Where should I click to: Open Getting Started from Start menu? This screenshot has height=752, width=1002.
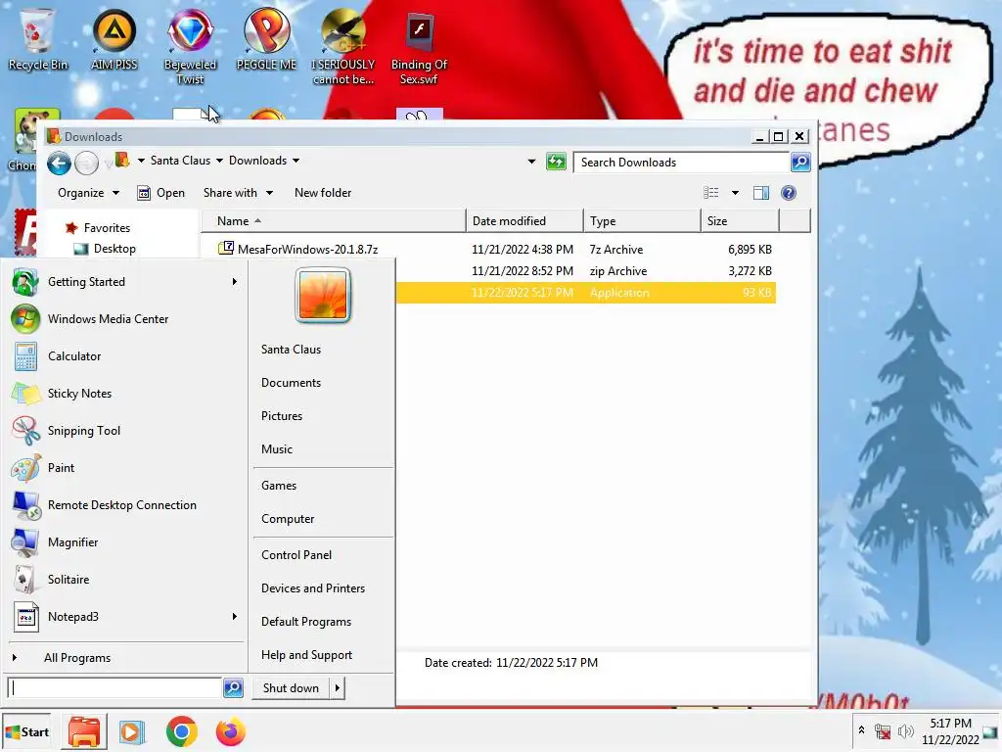[x=126, y=282]
